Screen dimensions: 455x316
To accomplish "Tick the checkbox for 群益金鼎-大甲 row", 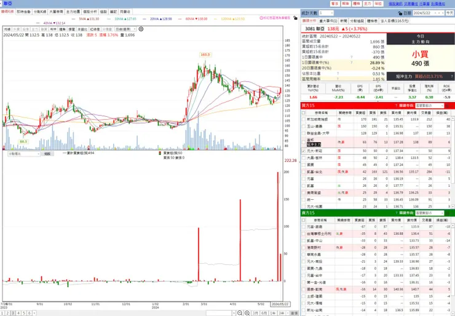I will [x=304, y=133].
